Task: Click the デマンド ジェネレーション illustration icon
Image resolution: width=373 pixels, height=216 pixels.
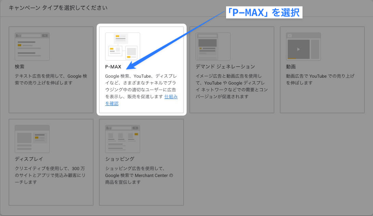Action: (x=213, y=47)
